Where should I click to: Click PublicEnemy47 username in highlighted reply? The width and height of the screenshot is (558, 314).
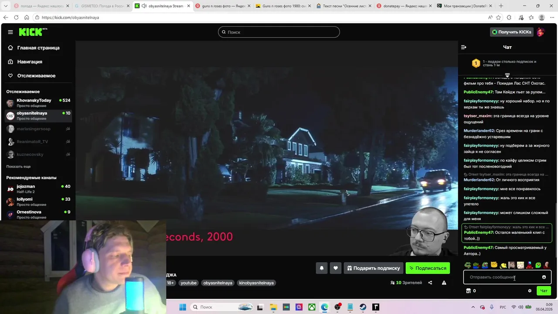pyautogui.click(x=479, y=232)
